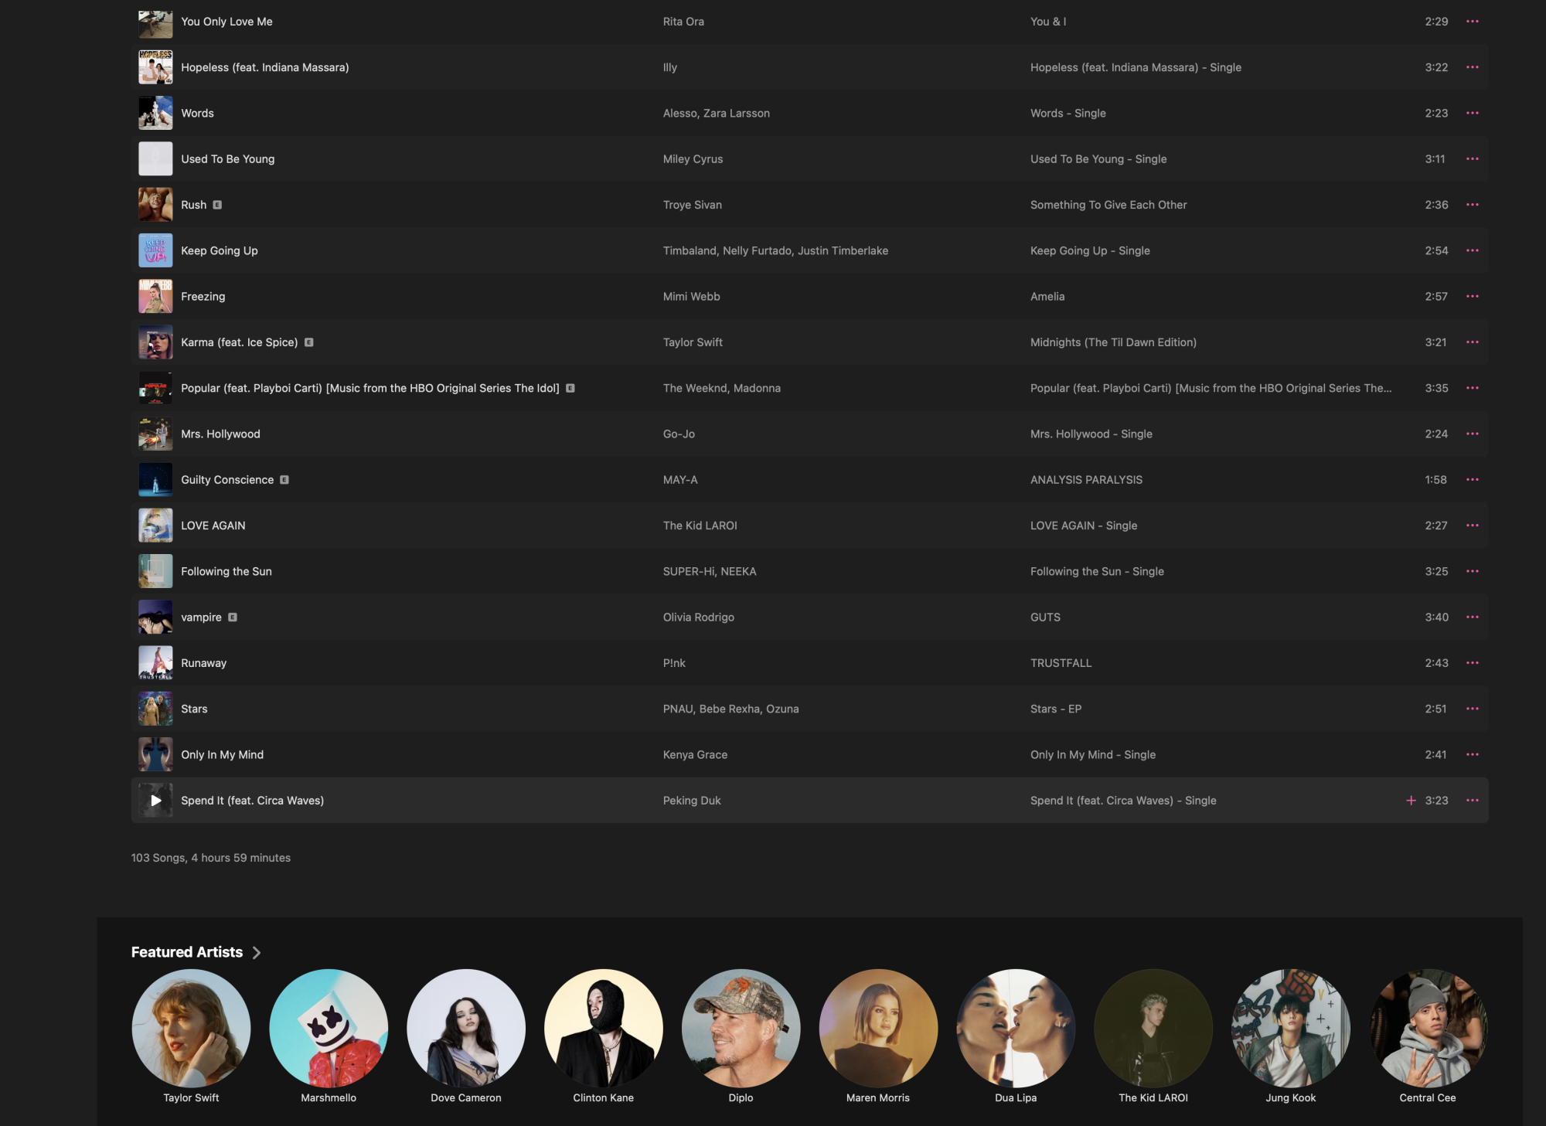Viewport: 1546px width, 1126px height.
Task: Open Dove Cameron artist portrait
Action: [466, 1029]
